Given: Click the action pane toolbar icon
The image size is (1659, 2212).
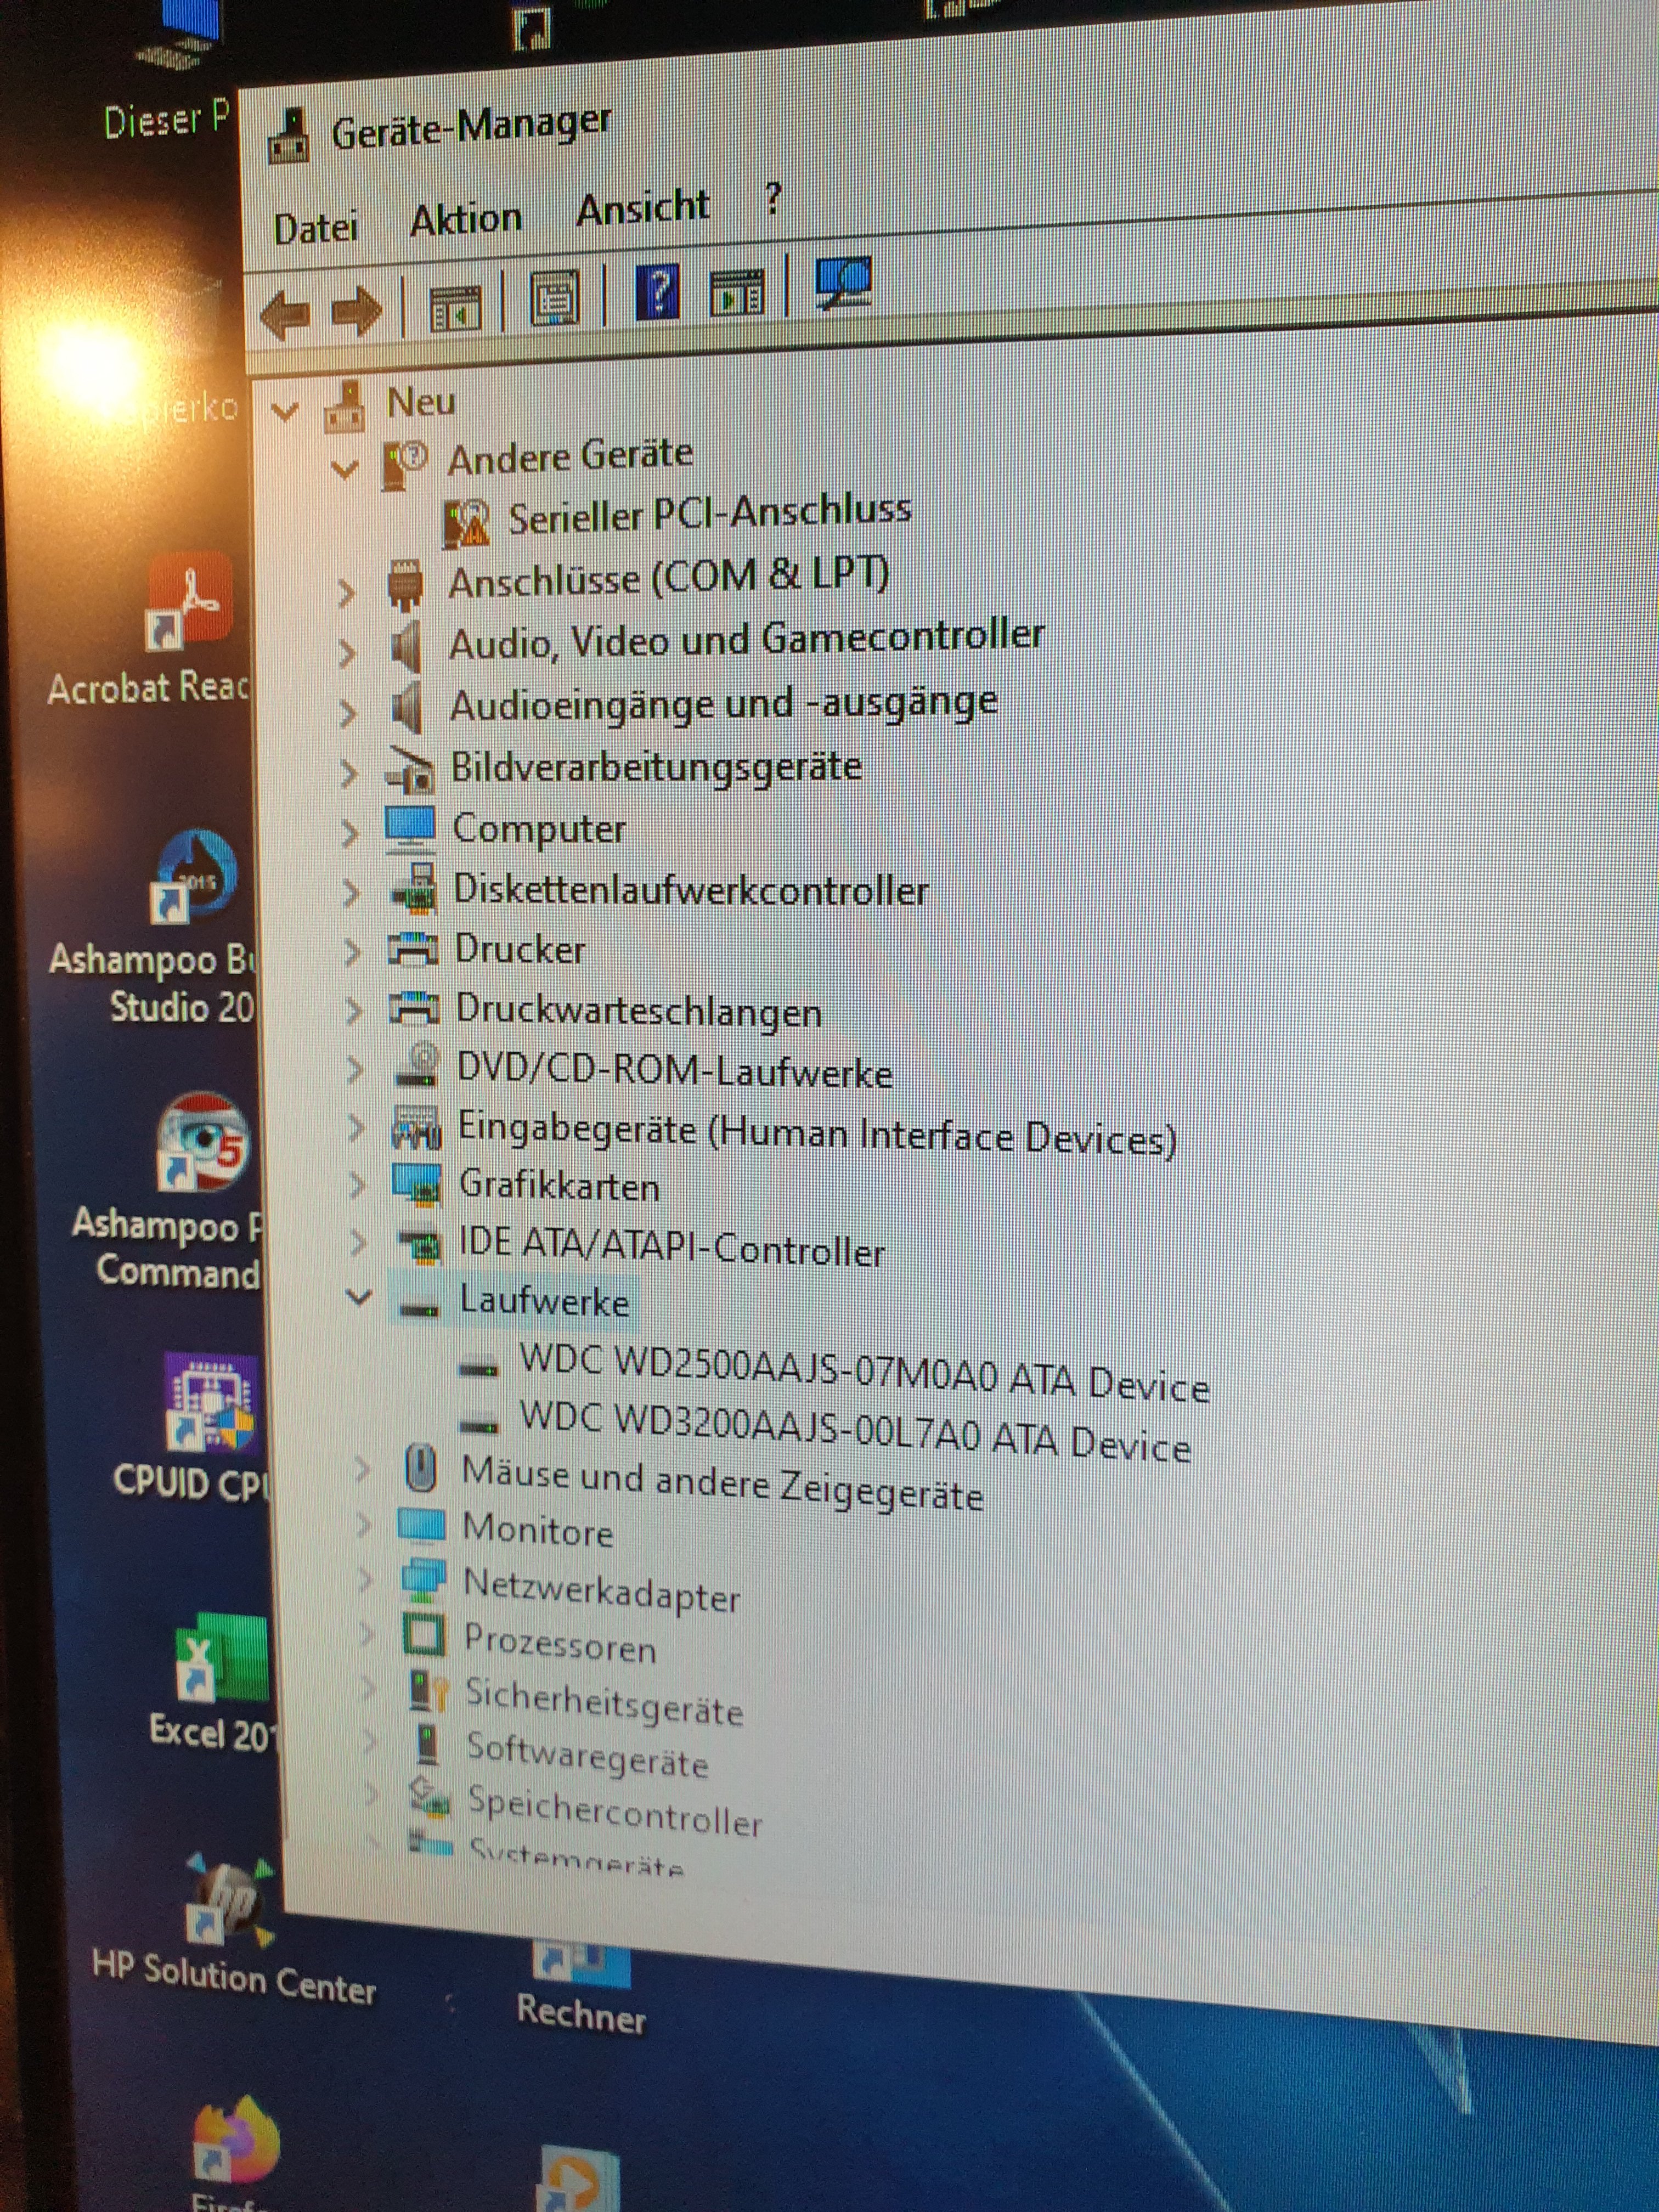Looking at the screenshot, I should 737,292.
